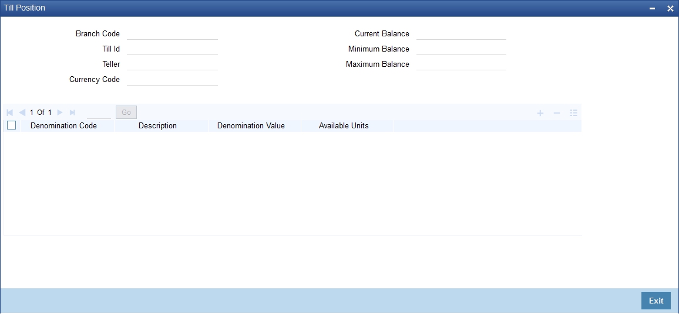
Task: Minimize the Till Position window
Action: pyautogui.click(x=653, y=9)
